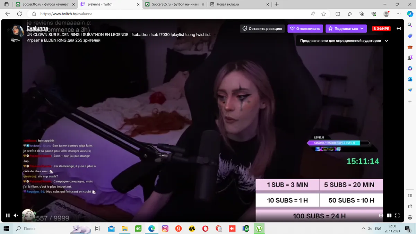This screenshot has width=416, height=234.
Task: Open the Mail app from the taskbar
Action: click(111, 228)
